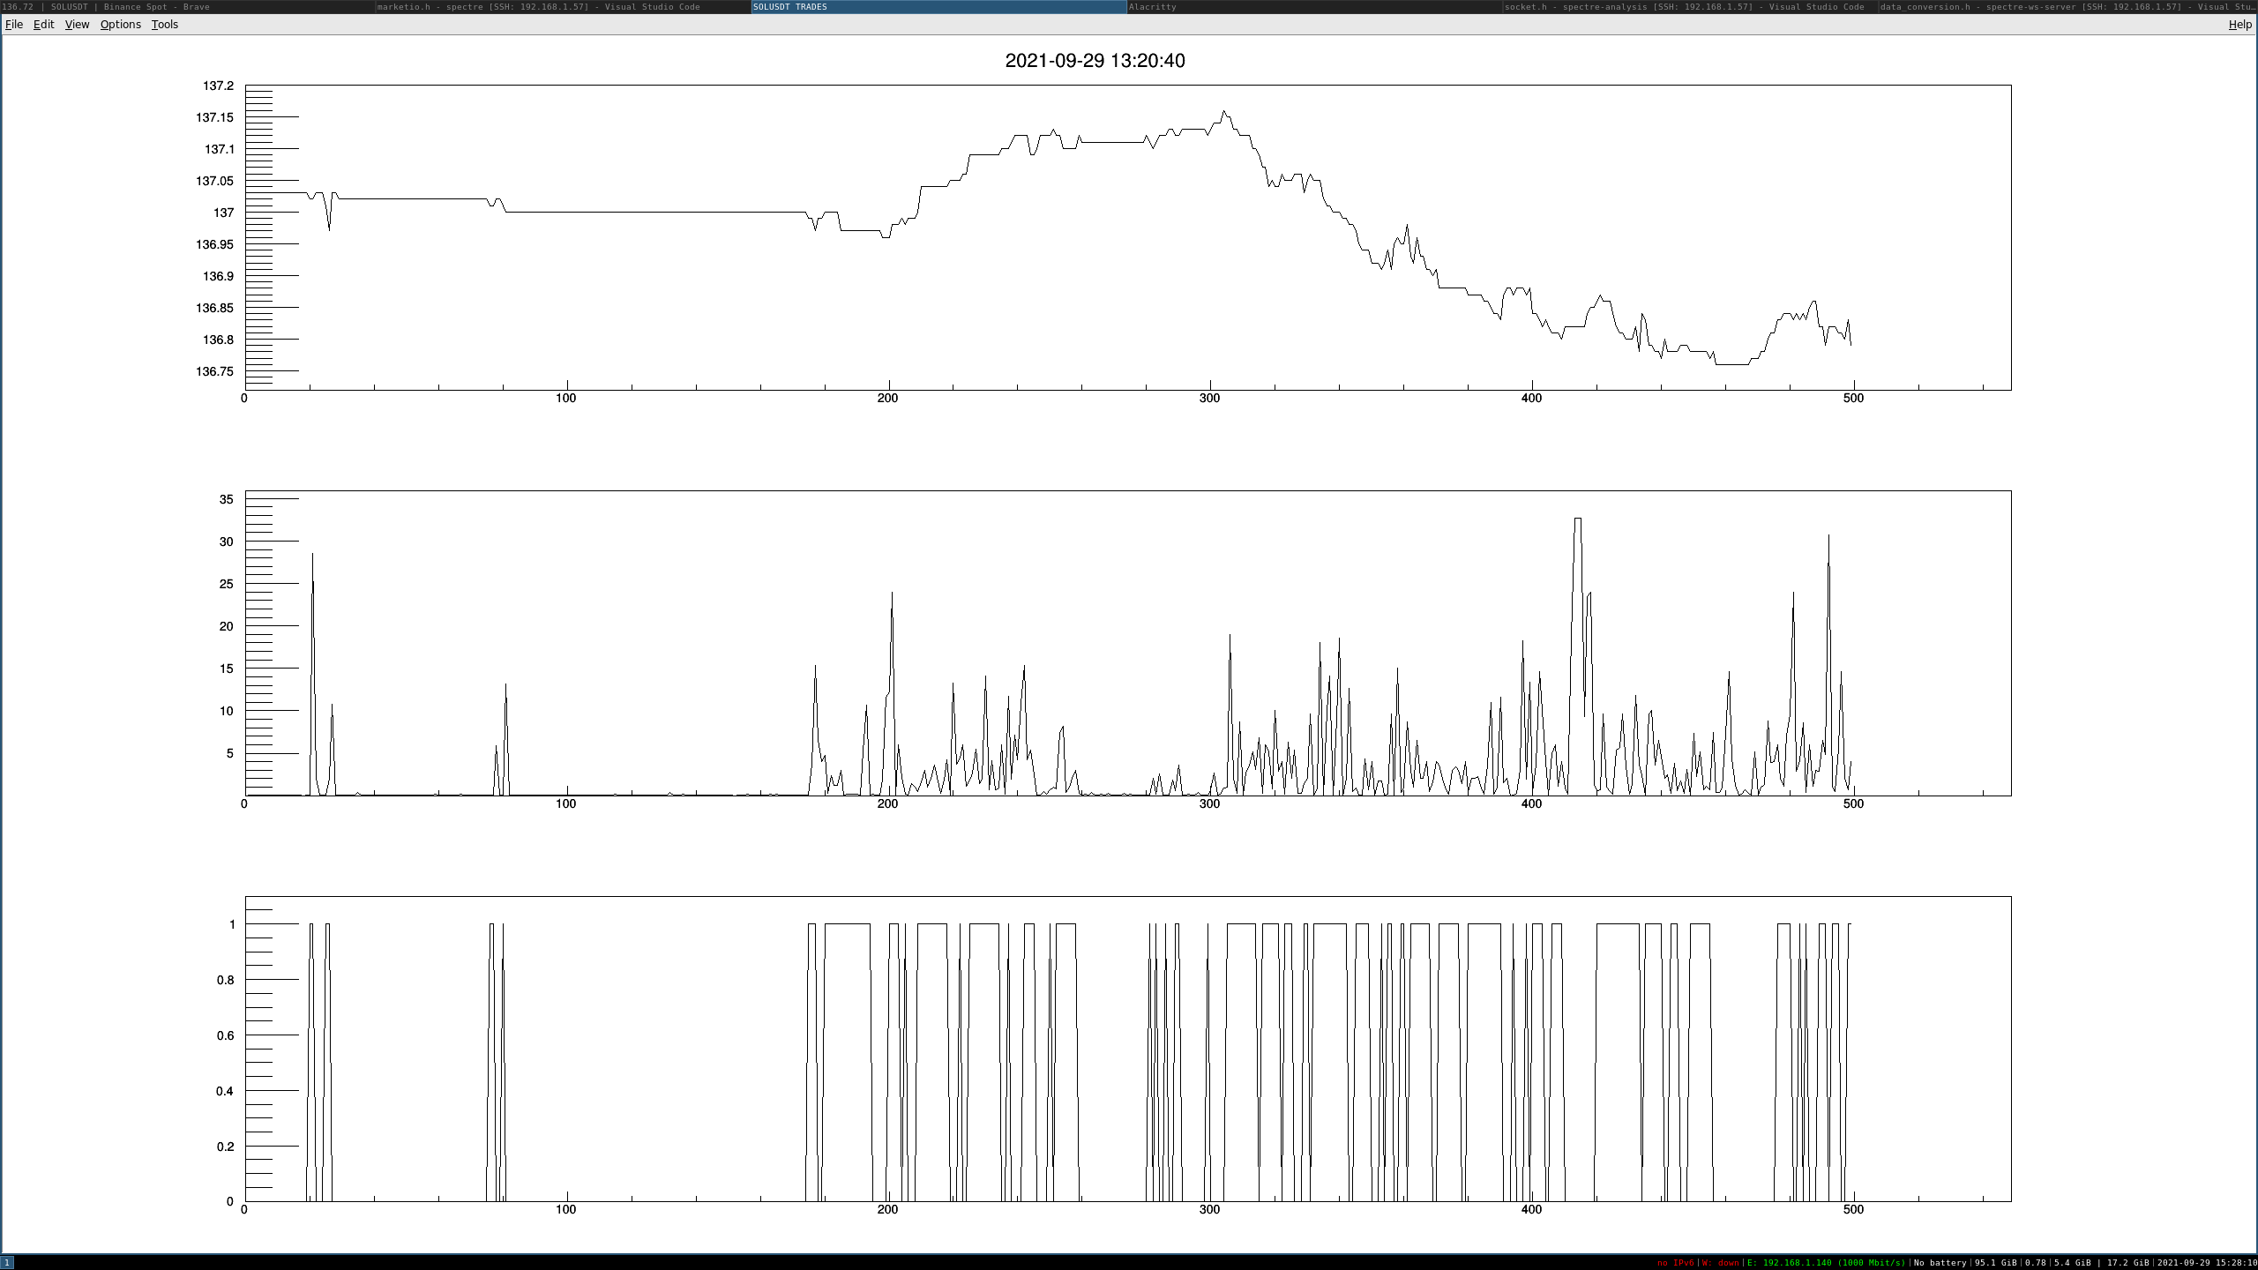Open the Options menu
The height and width of the screenshot is (1270, 2258).
[120, 25]
